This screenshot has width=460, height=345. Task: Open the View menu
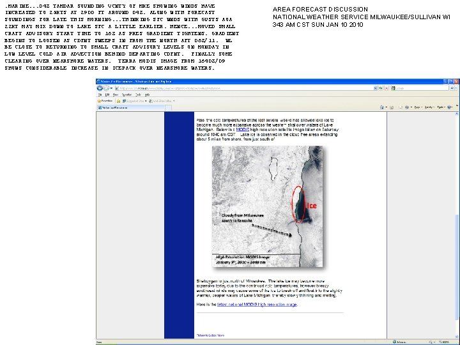click(115, 95)
